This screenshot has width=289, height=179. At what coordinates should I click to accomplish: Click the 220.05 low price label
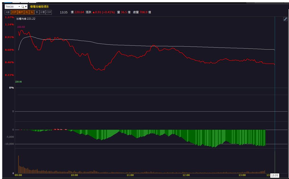point(18,82)
